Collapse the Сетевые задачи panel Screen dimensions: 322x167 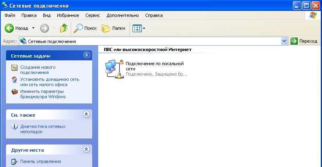pos(86,55)
